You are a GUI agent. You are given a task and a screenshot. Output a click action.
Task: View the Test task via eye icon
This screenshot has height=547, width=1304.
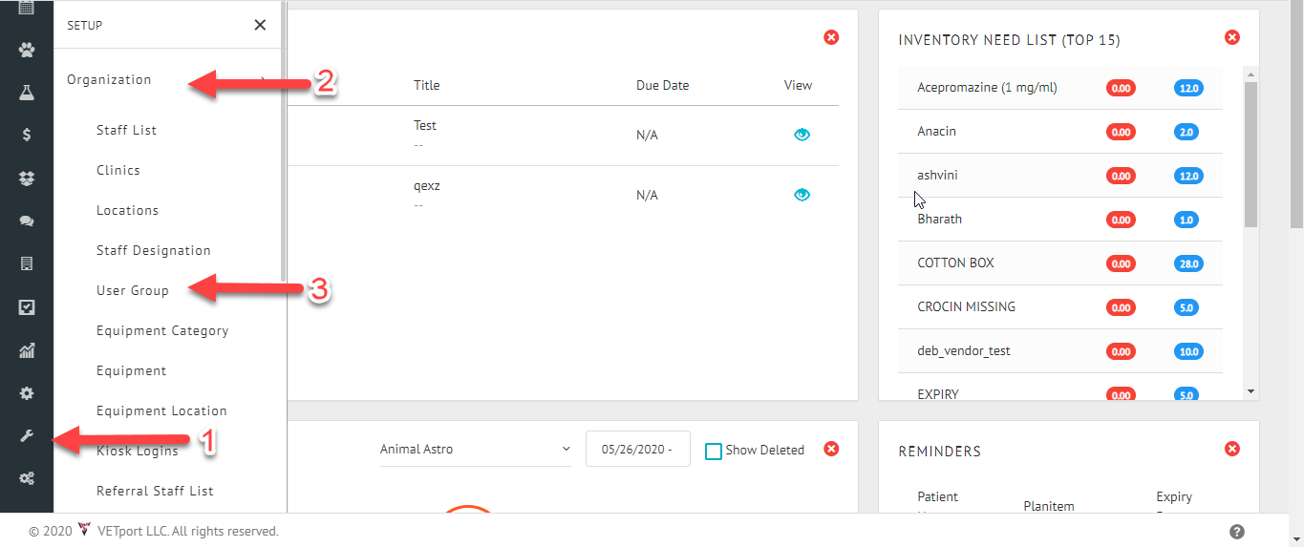(802, 135)
